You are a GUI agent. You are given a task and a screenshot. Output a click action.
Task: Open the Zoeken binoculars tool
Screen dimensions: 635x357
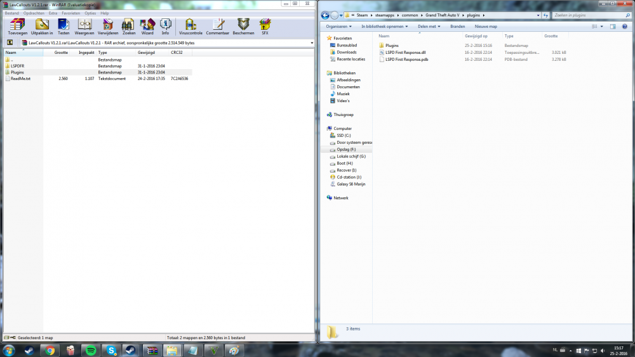(129, 27)
